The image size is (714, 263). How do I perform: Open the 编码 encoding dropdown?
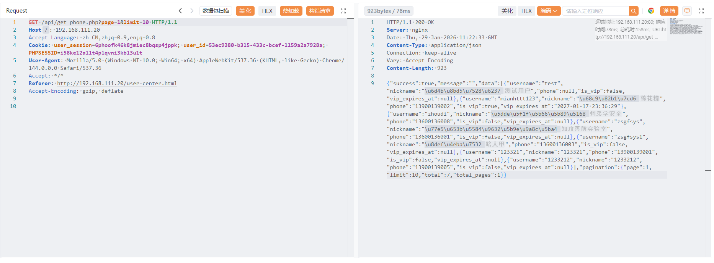pos(549,11)
